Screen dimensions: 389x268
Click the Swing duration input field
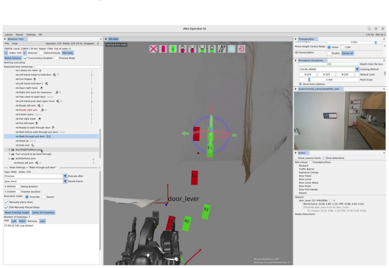(12, 186)
